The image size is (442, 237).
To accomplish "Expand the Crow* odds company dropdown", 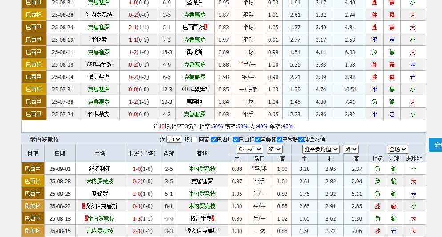I will coord(249,149).
